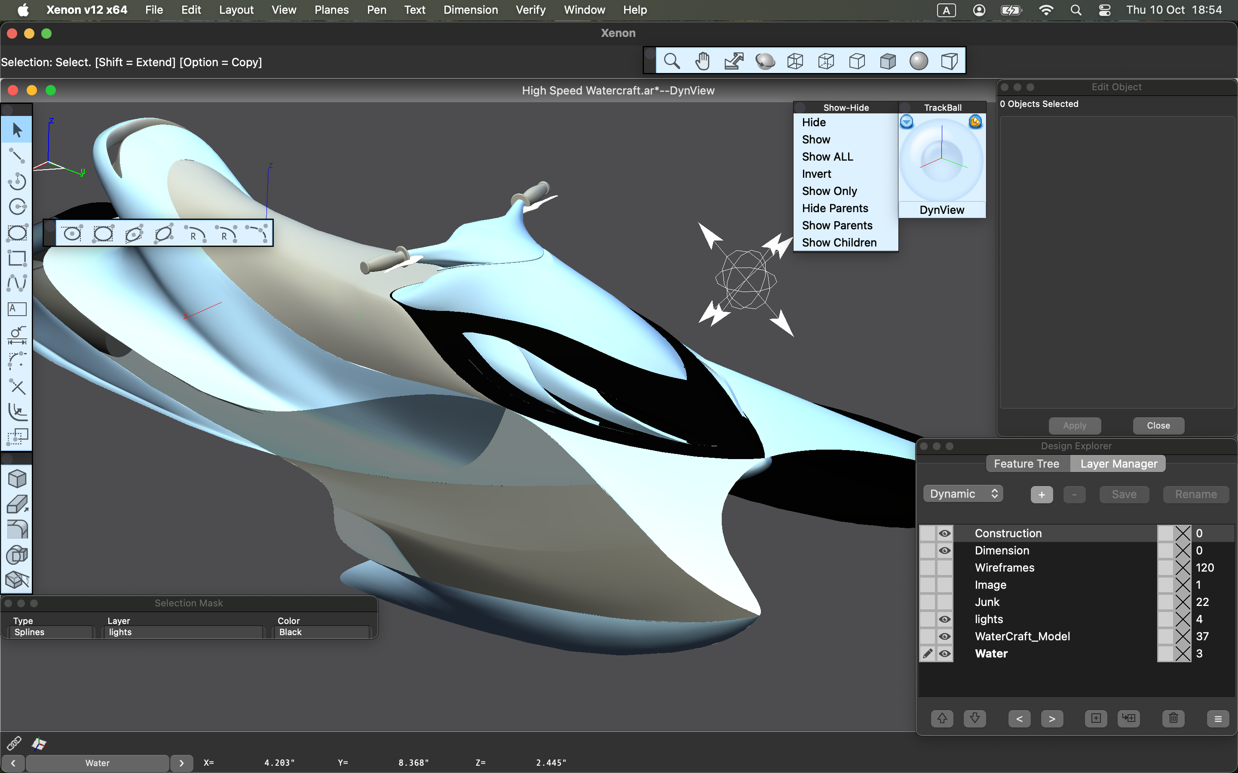Toggle visibility of WaterCraft_Model layer
The image size is (1238, 773).
click(x=943, y=636)
